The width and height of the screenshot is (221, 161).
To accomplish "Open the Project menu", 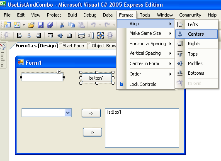I will tap(54, 15).
